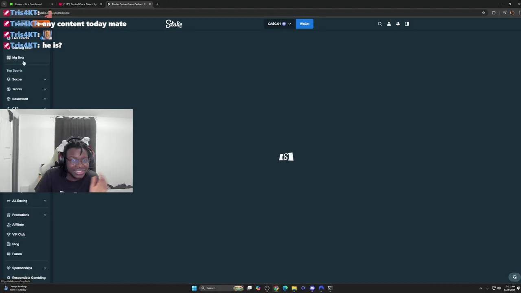The width and height of the screenshot is (521, 293).
Task: Click the Windows taskbar Search box
Action: coord(221,288)
